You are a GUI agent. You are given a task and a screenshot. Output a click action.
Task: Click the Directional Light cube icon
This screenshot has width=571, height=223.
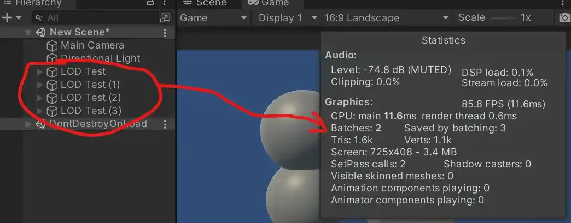click(x=52, y=58)
